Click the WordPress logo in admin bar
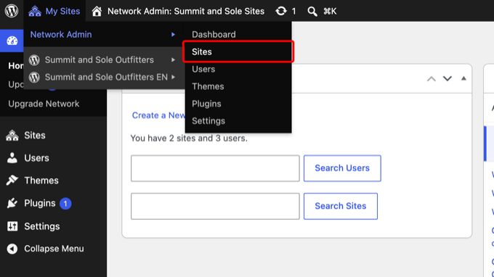The height and width of the screenshot is (277, 494). pos(12,11)
